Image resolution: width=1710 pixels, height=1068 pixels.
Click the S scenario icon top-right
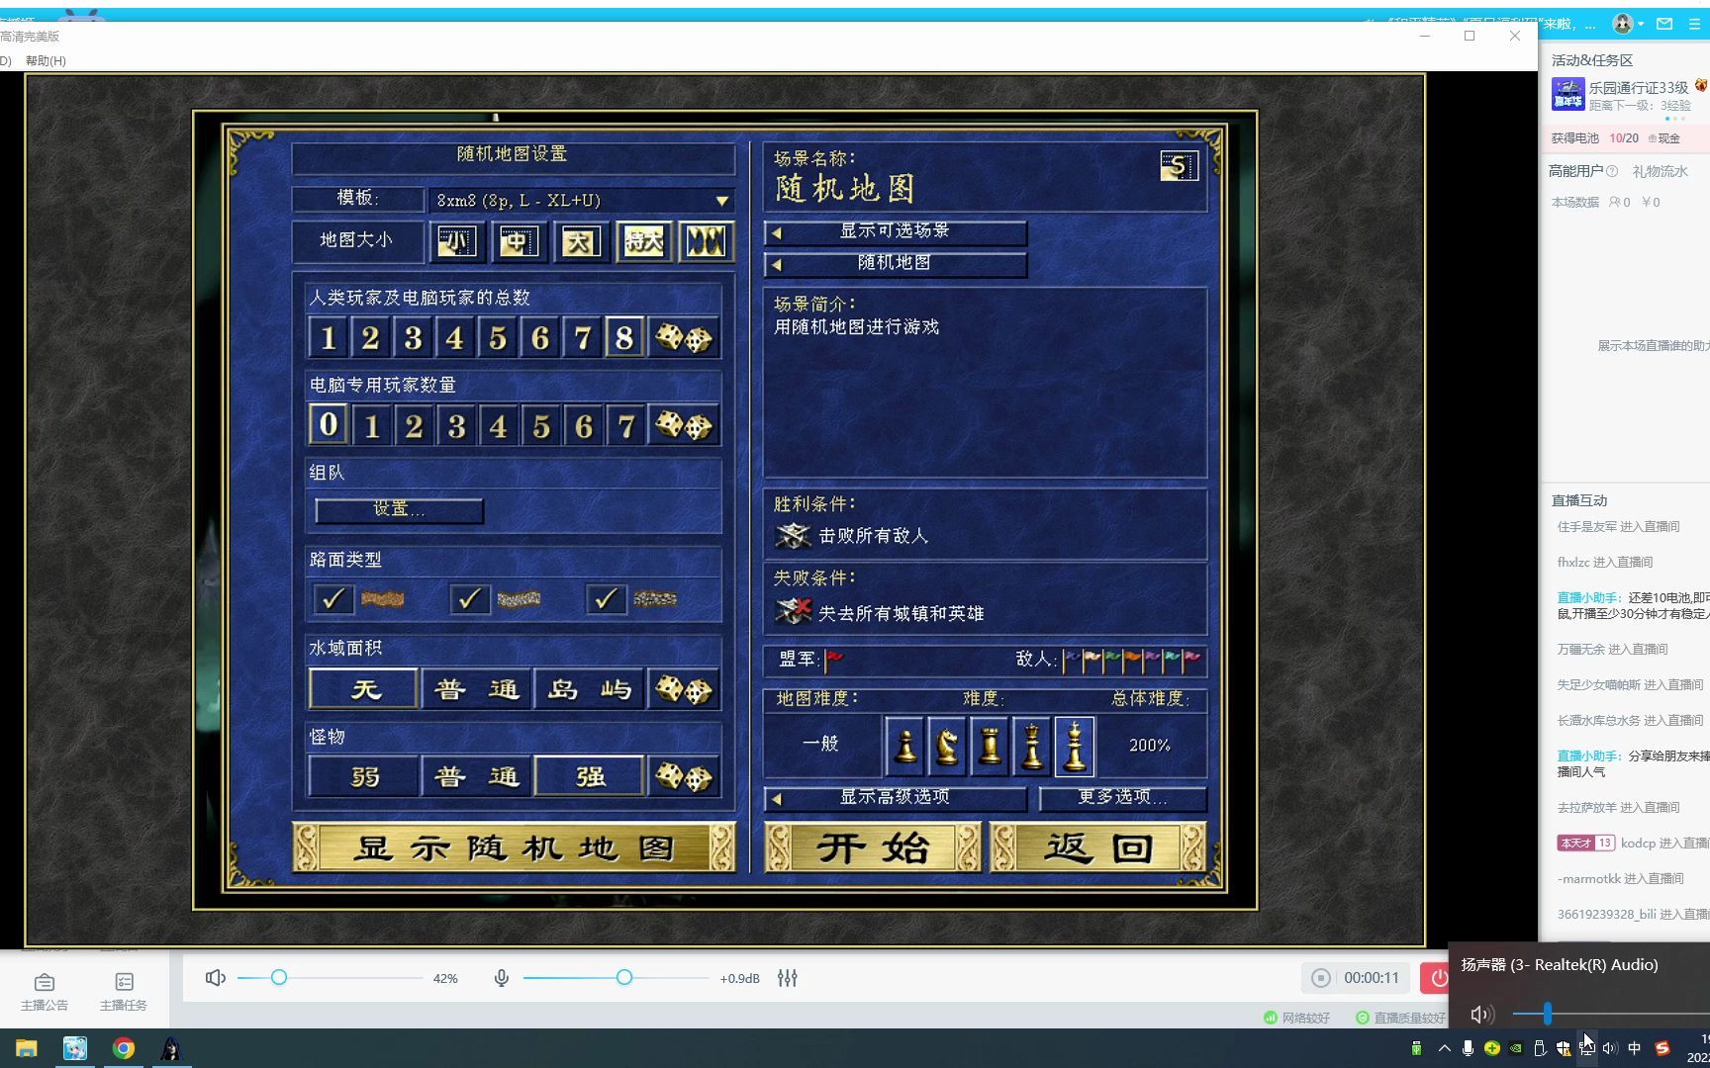(1179, 166)
